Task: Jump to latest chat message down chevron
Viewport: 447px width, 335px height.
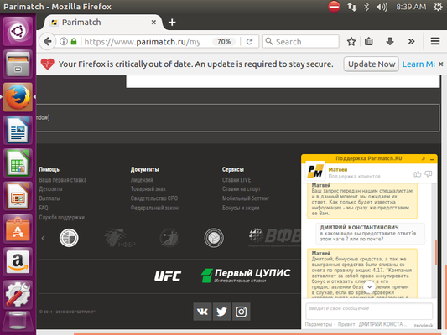Action: pos(369,287)
